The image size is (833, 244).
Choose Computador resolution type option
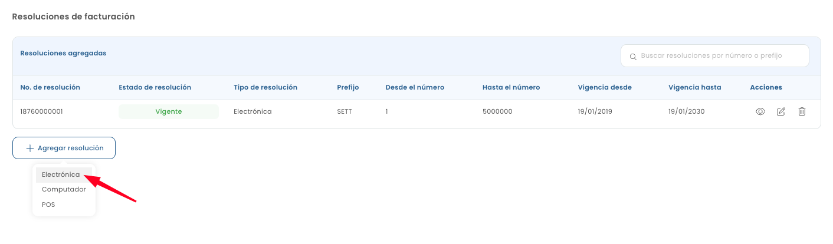point(64,190)
